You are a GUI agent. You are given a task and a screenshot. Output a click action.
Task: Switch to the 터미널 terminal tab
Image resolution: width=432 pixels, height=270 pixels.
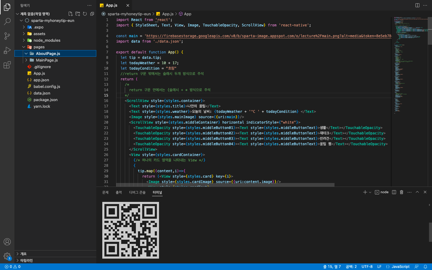(x=157, y=192)
